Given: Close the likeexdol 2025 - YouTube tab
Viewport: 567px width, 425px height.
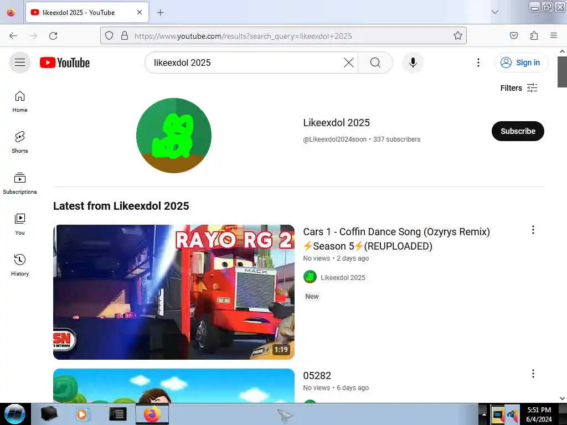Looking at the screenshot, I should click(139, 12).
